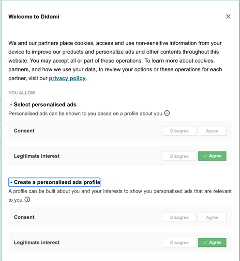Click info icon after 'profile about you'
This screenshot has width=240, height=261.
[x=167, y=113]
